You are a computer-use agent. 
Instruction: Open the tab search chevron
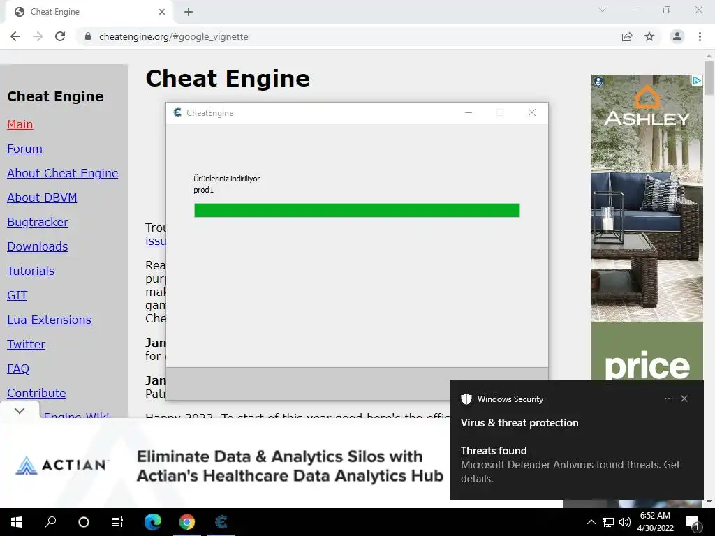click(603, 10)
